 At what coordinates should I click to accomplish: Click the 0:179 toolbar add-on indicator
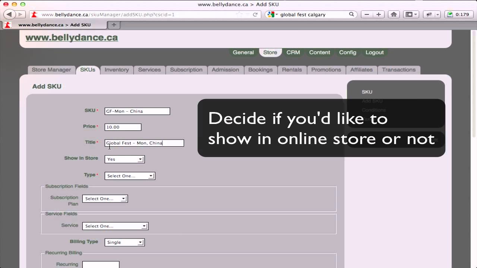459,15
